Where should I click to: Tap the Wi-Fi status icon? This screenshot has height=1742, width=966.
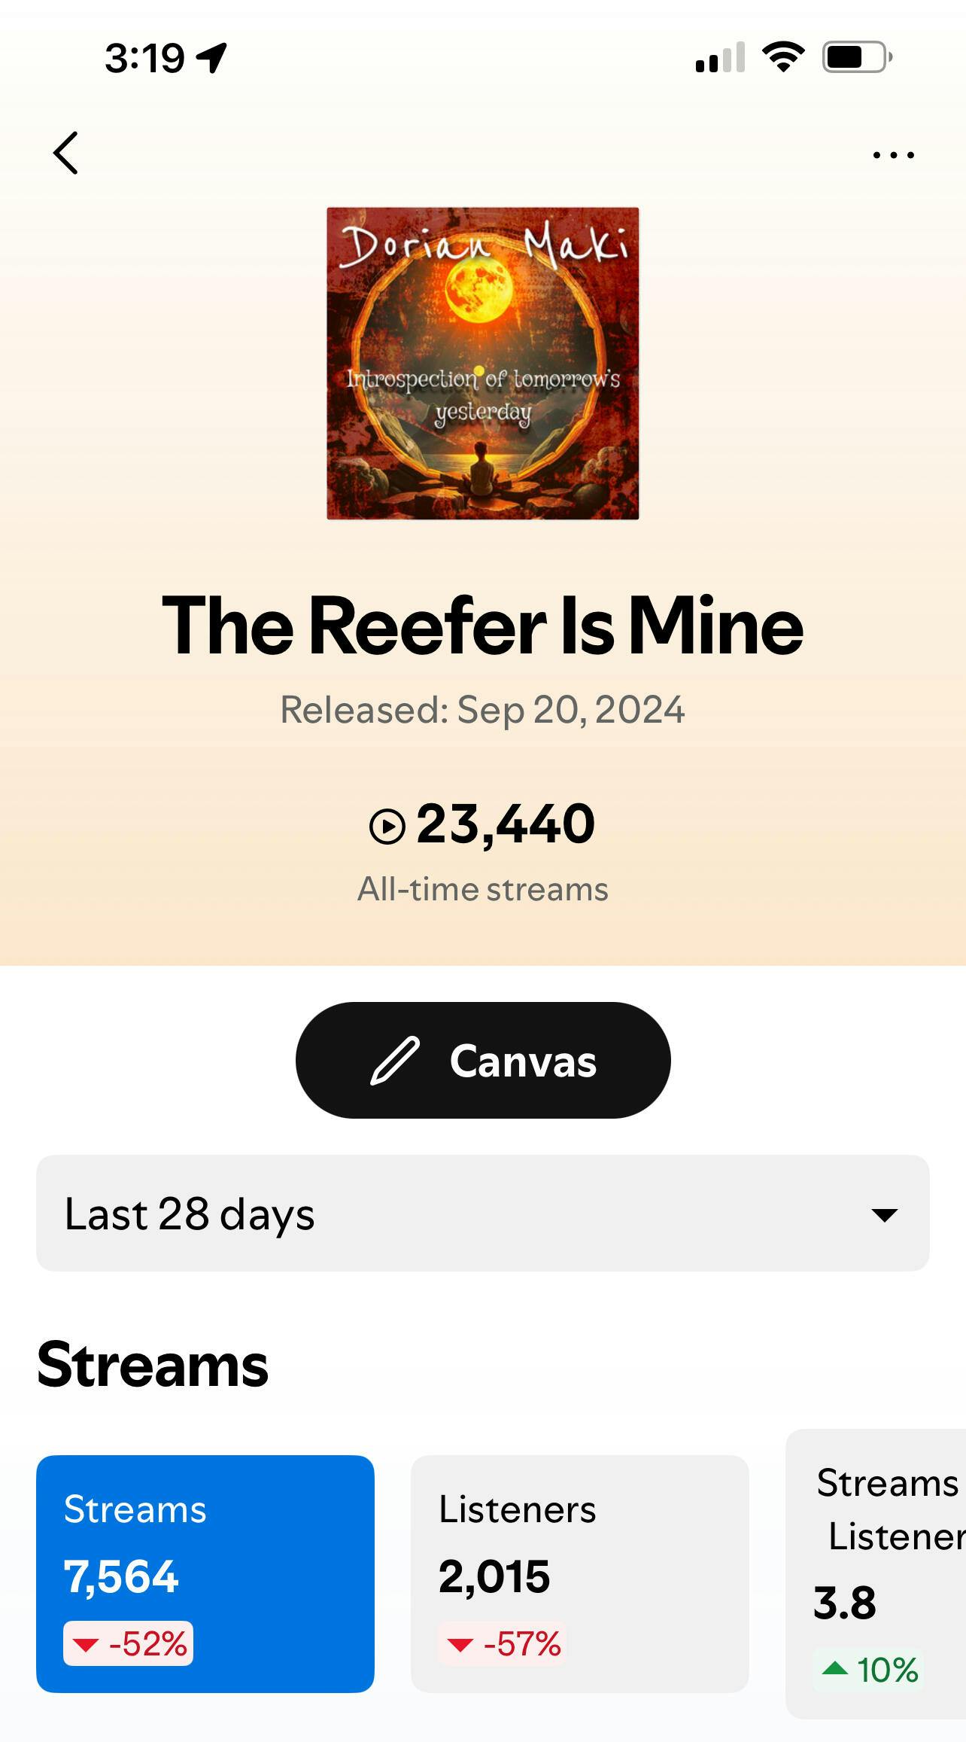[x=782, y=57]
